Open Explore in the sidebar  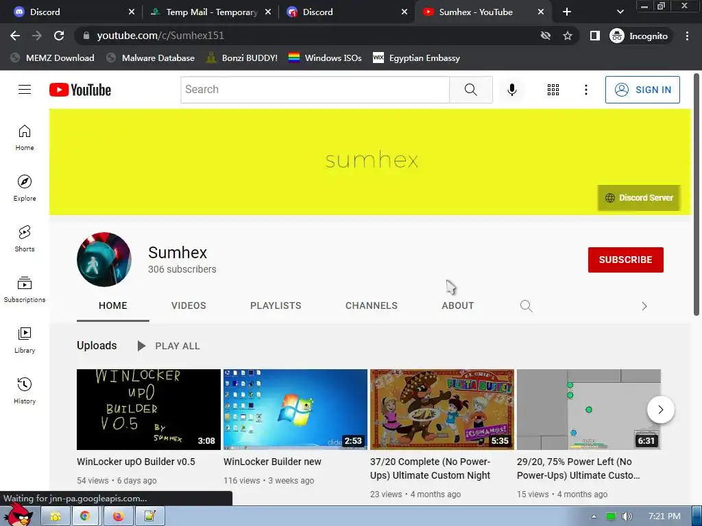(x=25, y=188)
